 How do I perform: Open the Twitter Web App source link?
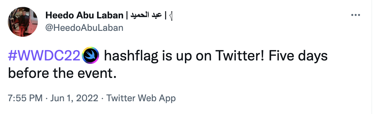pyautogui.click(x=141, y=98)
